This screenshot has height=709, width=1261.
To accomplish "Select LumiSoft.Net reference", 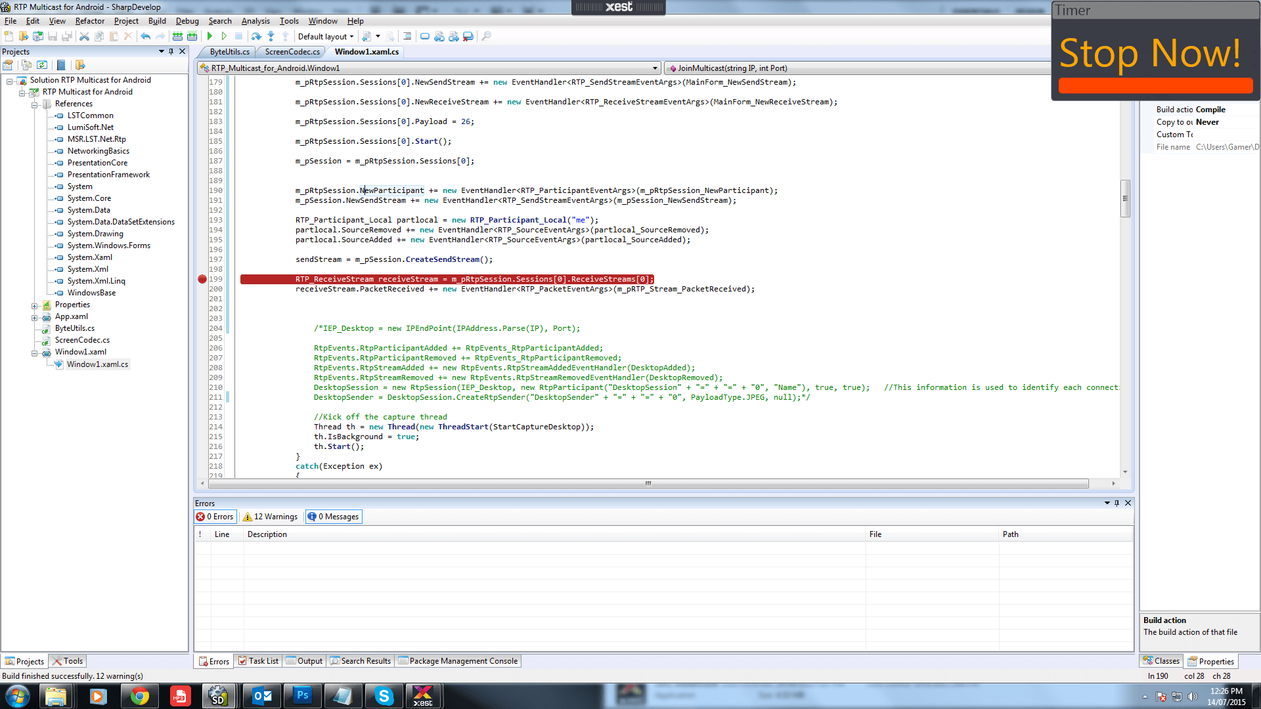I will click(x=90, y=127).
